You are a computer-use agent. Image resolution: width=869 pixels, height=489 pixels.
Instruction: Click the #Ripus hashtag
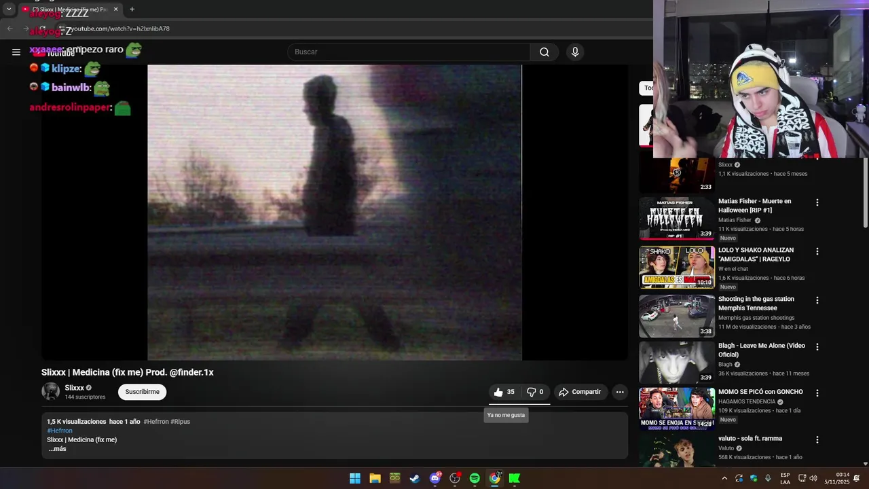(x=181, y=422)
